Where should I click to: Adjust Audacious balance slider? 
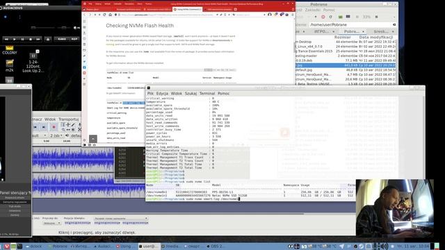[x=64, y=28]
